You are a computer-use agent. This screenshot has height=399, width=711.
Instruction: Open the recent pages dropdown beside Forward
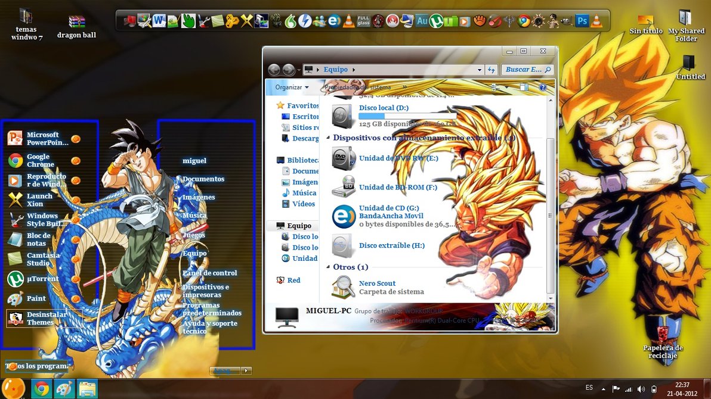coord(299,70)
